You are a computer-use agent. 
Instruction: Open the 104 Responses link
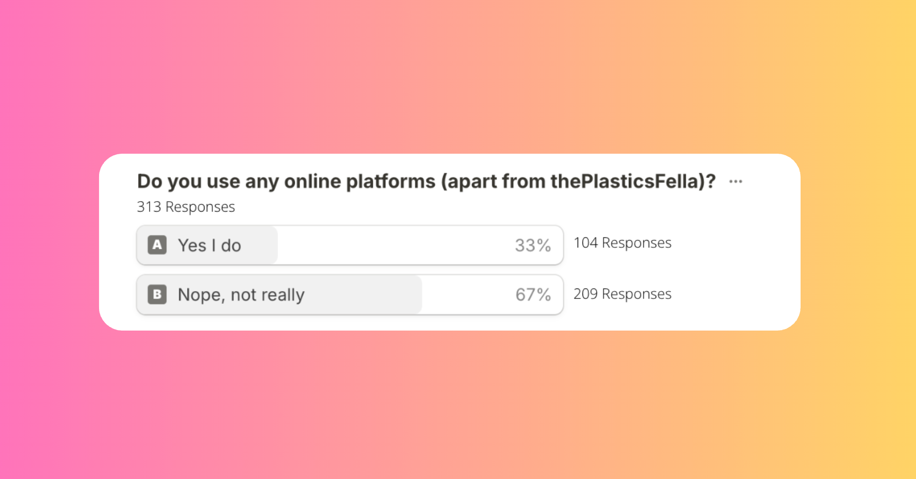[622, 243]
